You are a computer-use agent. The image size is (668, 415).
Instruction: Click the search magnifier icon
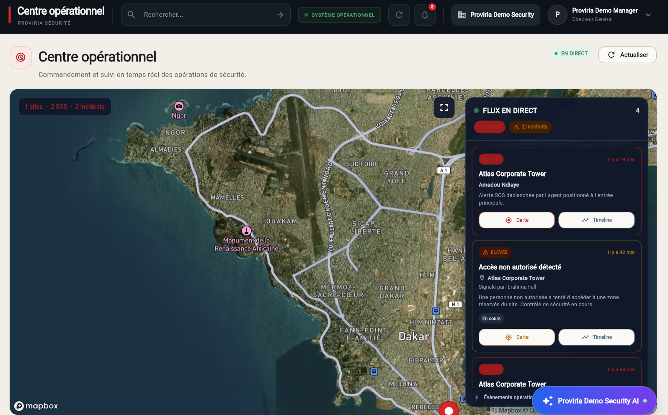pyautogui.click(x=131, y=15)
